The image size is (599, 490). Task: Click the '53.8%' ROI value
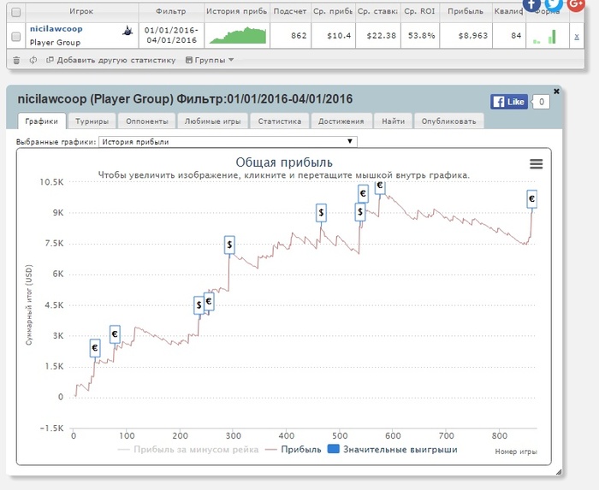421,36
